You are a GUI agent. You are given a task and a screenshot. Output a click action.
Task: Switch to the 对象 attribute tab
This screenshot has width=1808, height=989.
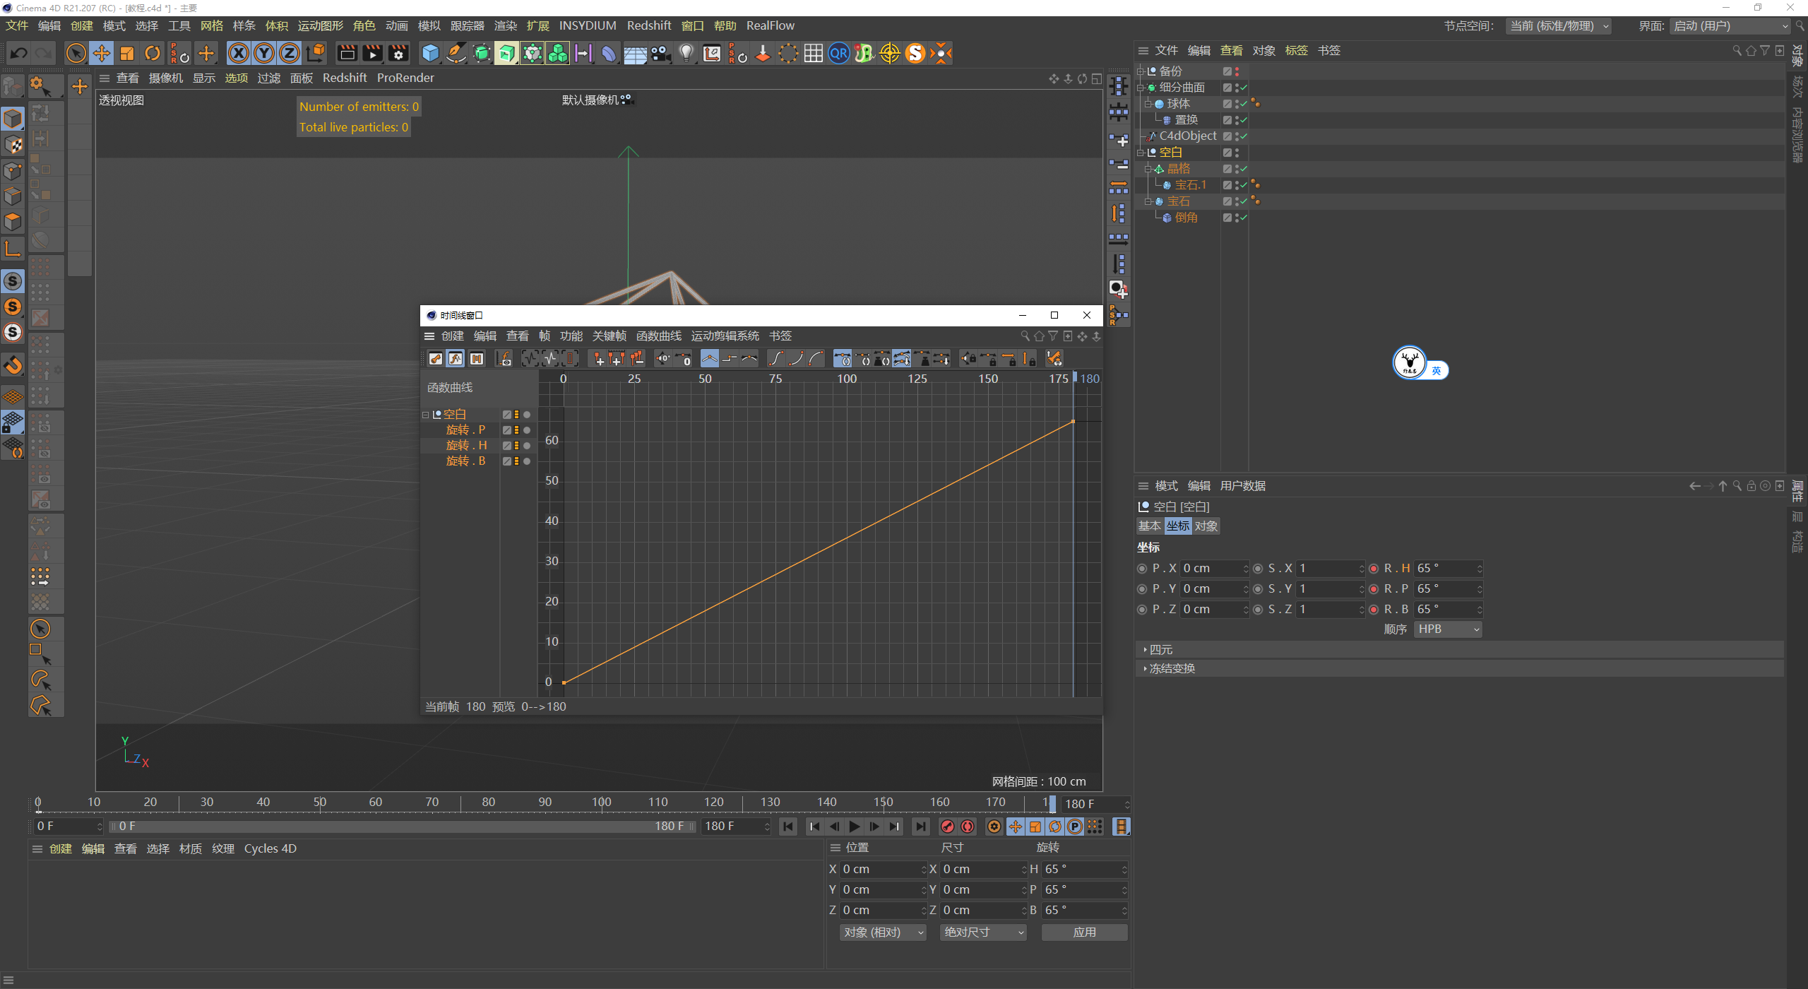click(x=1206, y=526)
